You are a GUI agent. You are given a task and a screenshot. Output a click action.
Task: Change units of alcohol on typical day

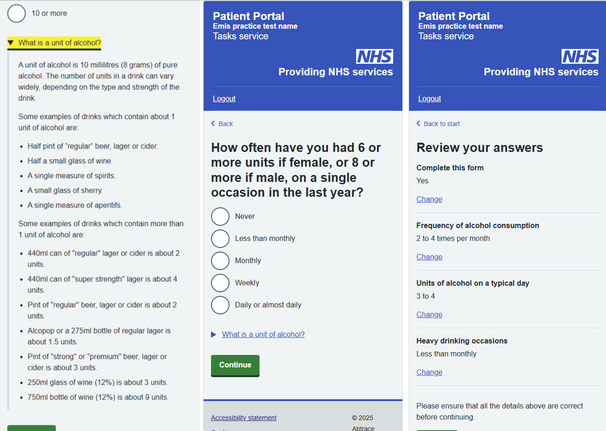click(x=429, y=315)
